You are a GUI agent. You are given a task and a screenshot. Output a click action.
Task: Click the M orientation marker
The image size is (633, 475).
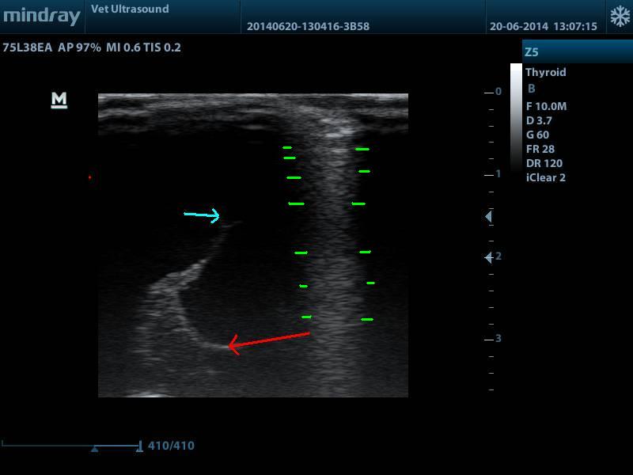coord(59,100)
